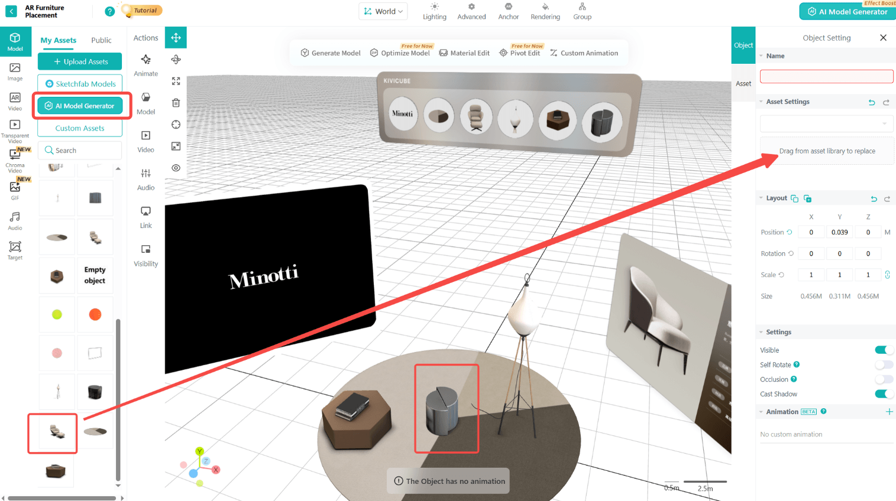The height and width of the screenshot is (501, 896).
Task: Select the Transparent Video category
Action: (15, 131)
